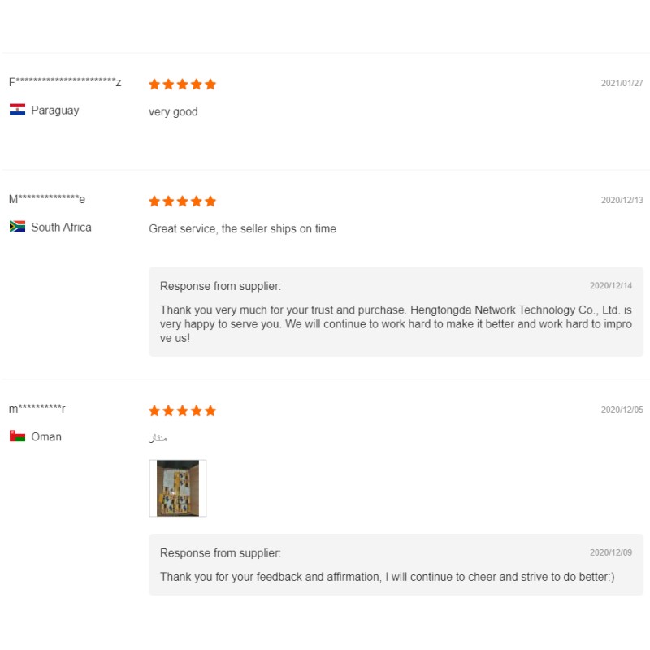
Task: Click the supplier response date 2020/12/14
Action: [x=610, y=286]
